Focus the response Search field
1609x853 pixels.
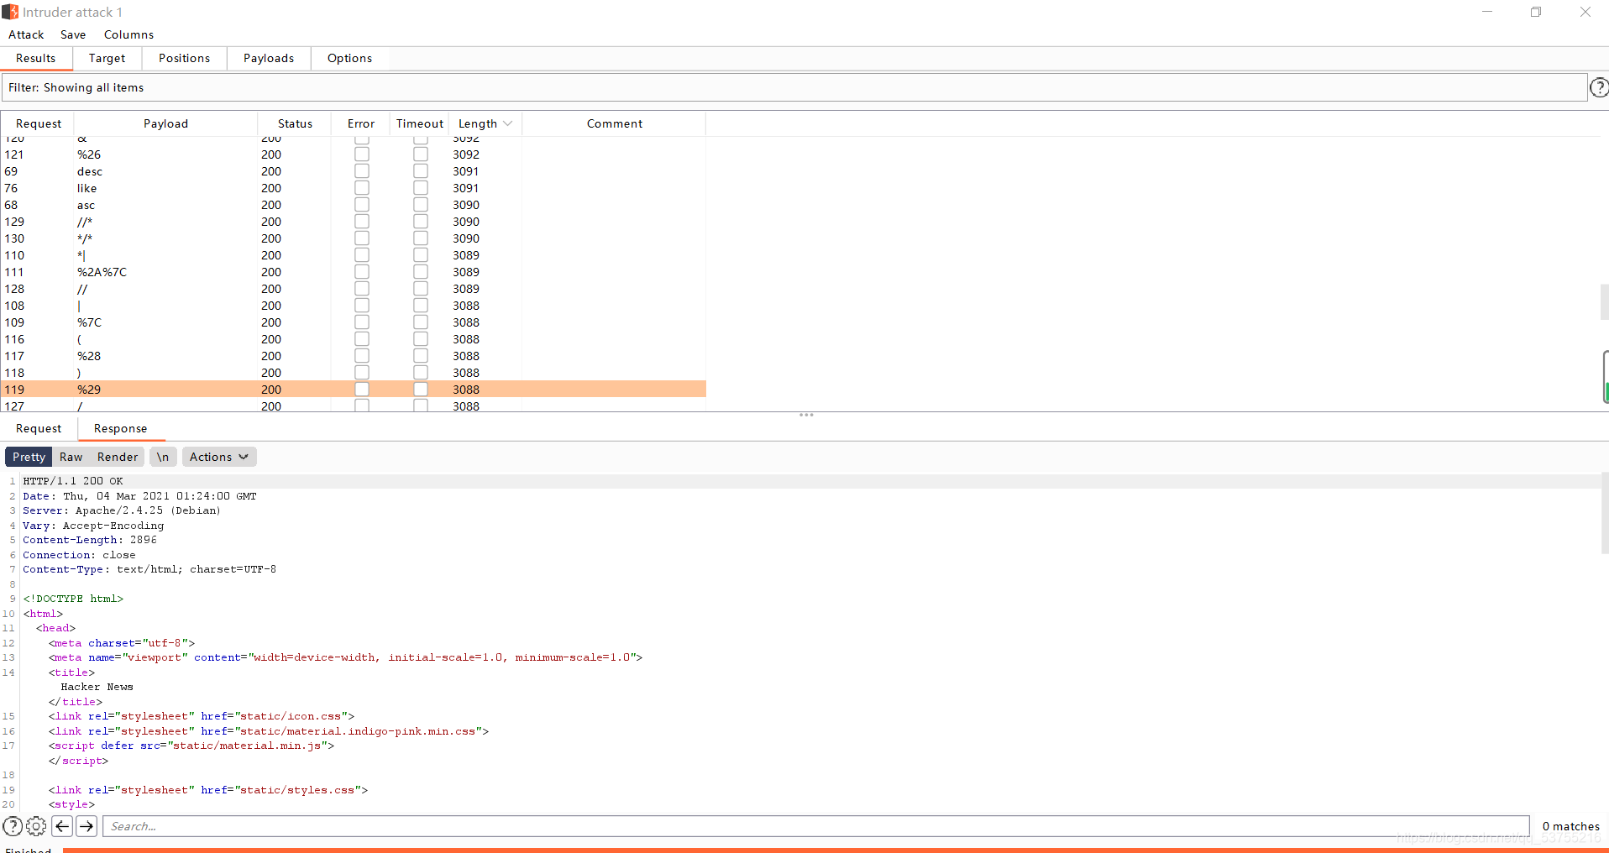point(815,826)
